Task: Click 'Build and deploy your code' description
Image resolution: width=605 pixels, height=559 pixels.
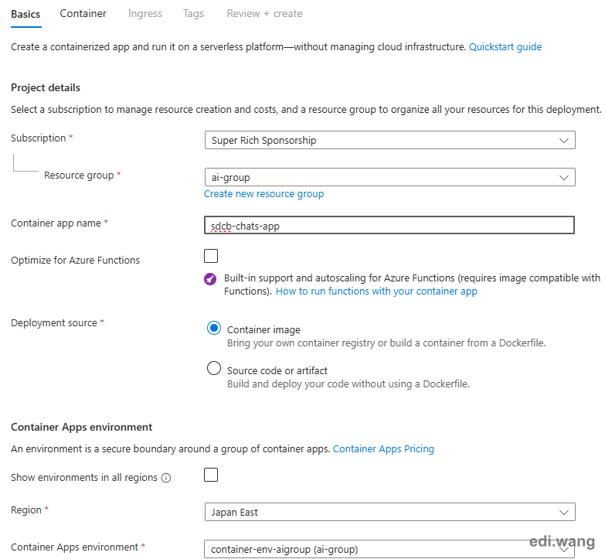Action: coord(348,383)
